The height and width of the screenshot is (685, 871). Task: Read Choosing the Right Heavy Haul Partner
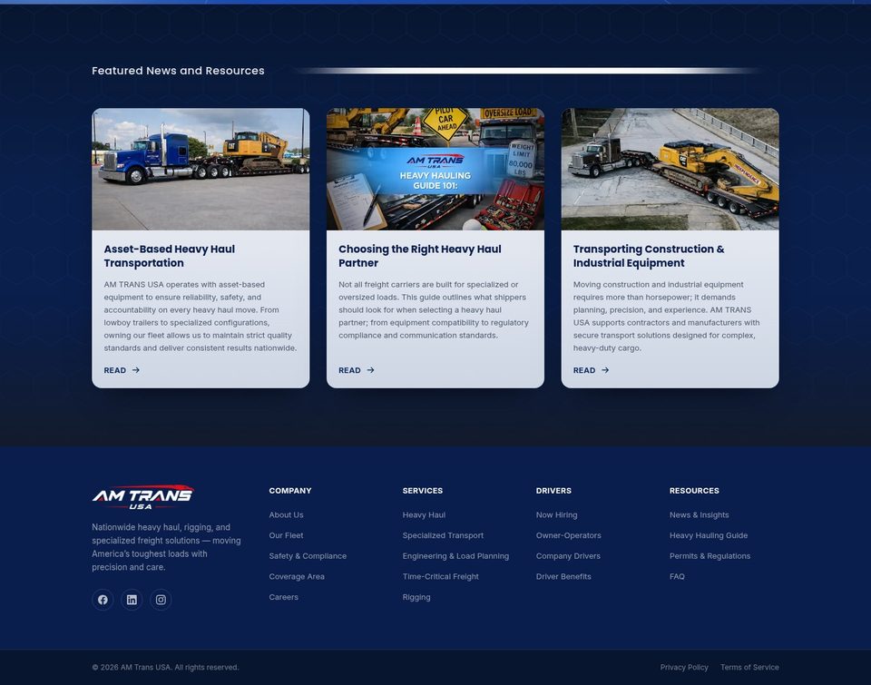pos(357,370)
